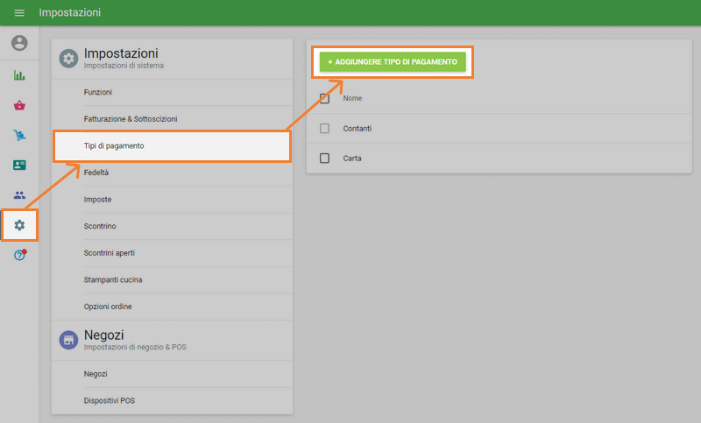Viewport: 701px width, 423px height.
Task: Open the reports bar chart icon
Action: tap(19, 75)
